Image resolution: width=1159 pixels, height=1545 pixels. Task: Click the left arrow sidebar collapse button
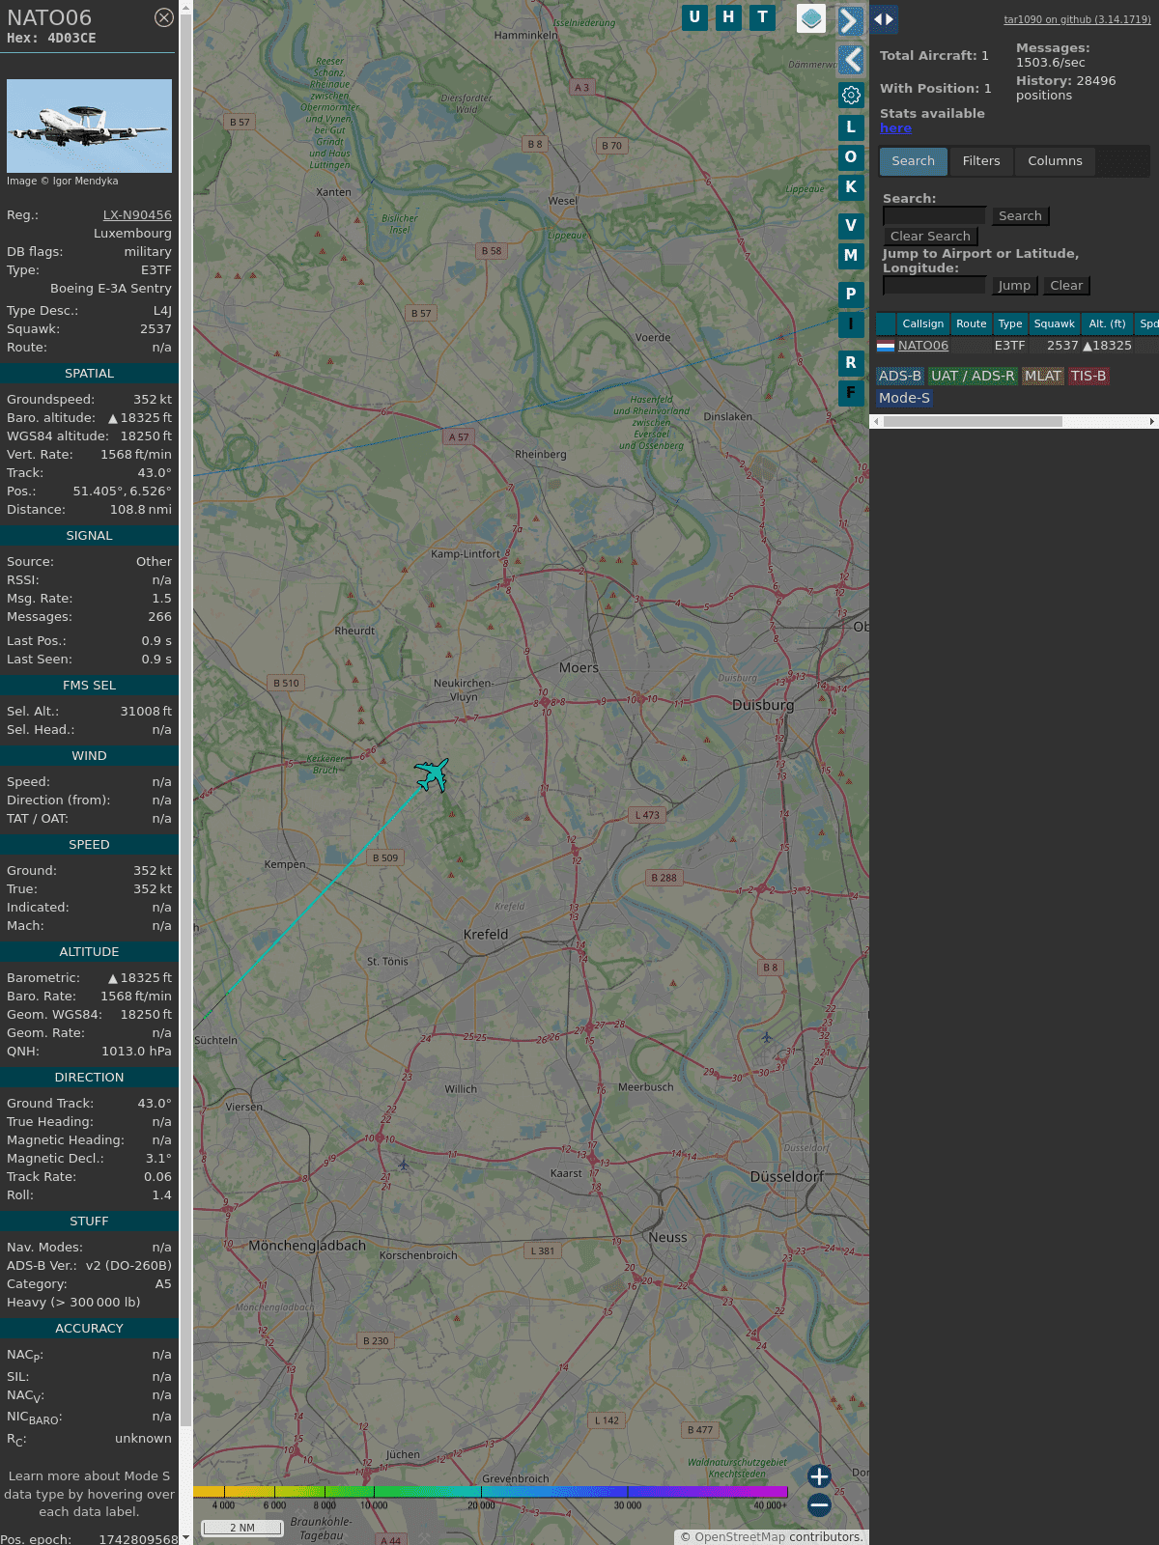click(850, 60)
